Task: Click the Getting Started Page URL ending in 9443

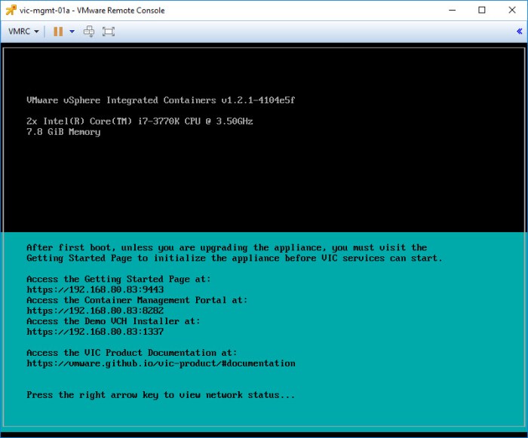Action: 95,289
